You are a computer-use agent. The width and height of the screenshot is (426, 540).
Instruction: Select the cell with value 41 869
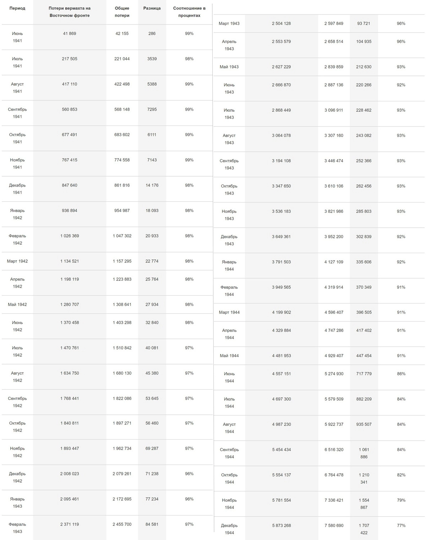[x=70, y=34]
